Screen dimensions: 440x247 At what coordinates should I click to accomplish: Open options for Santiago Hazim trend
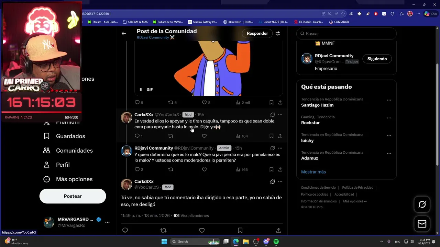[x=389, y=100]
